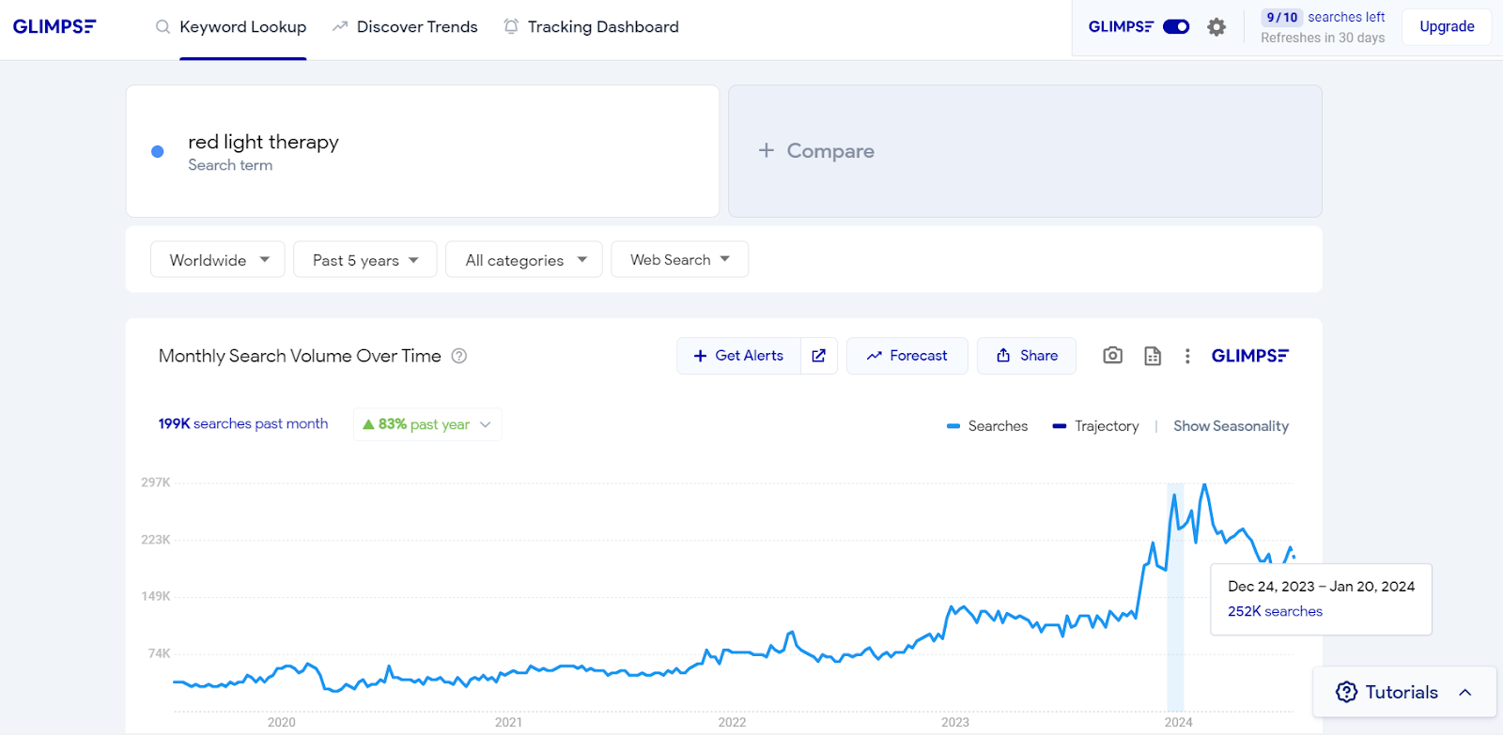Image resolution: width=1503 pixels, height=735 pixels.
Task: Open the Worldwide region dropdown
Action: (218, 260)
